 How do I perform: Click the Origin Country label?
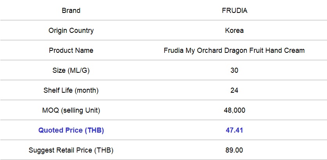[71, 31]
